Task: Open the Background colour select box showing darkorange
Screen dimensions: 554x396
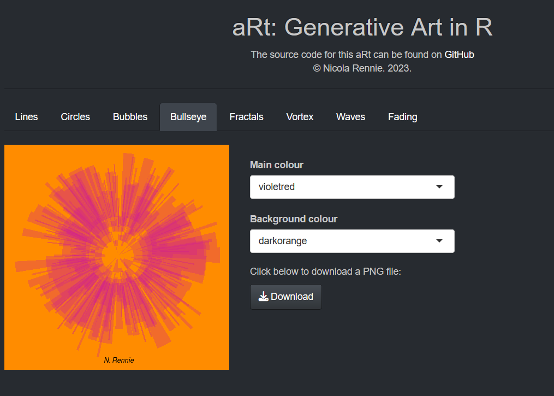Action: pyautogui.click(x=344, y=241)
